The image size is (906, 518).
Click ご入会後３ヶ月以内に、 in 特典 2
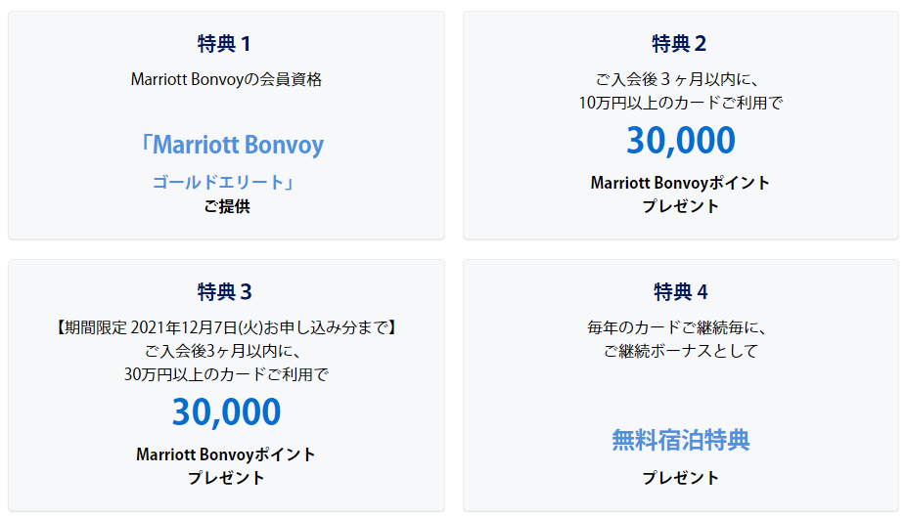677,79
